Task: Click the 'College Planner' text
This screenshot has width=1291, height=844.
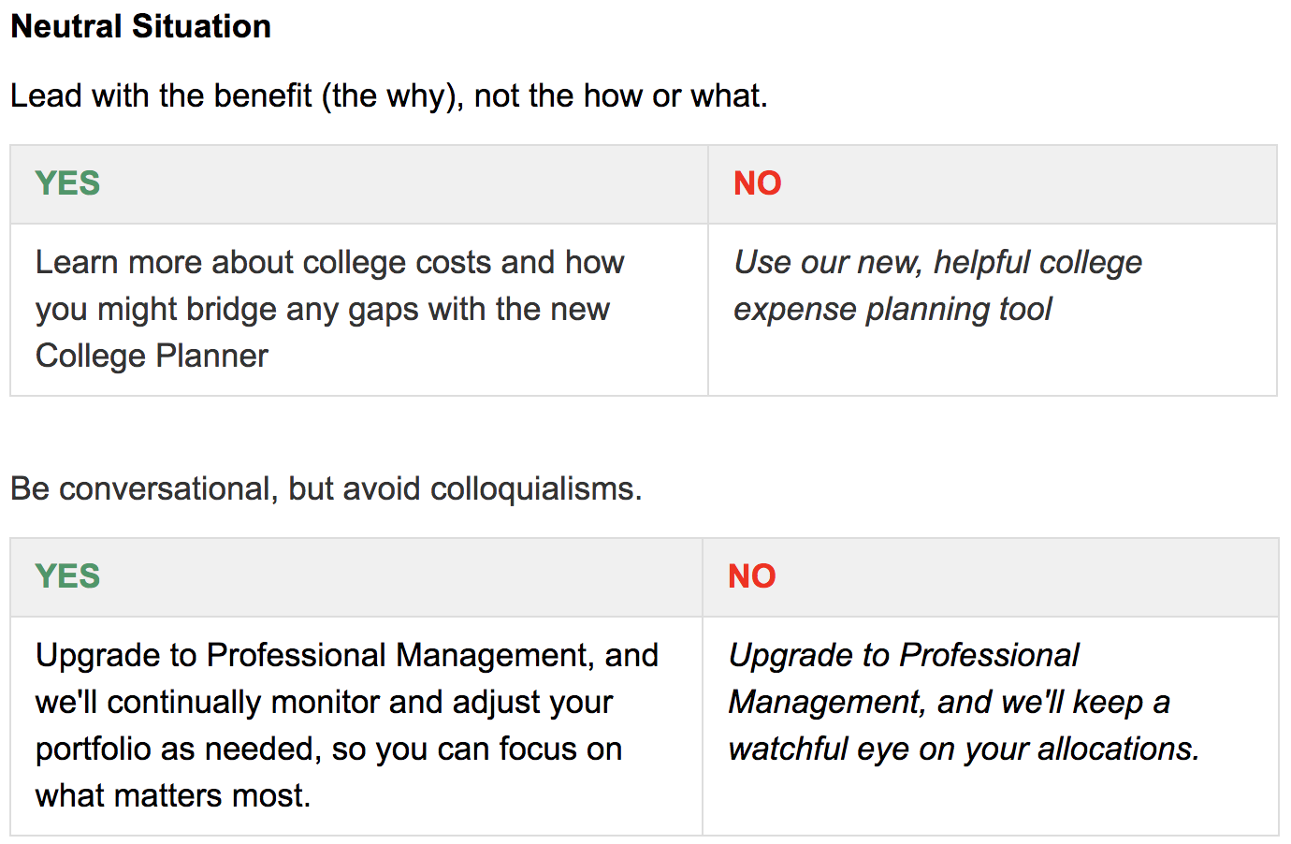Action: coord(152,357)
